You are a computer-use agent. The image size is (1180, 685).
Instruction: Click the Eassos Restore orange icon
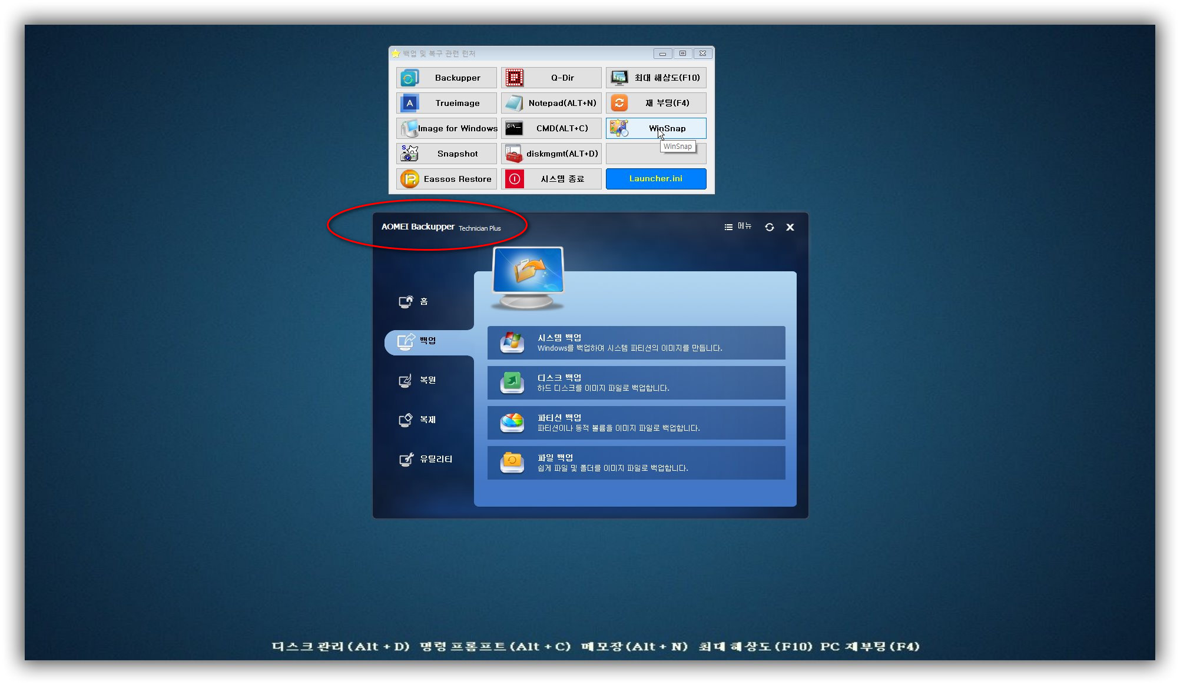(x=410, y=179)
